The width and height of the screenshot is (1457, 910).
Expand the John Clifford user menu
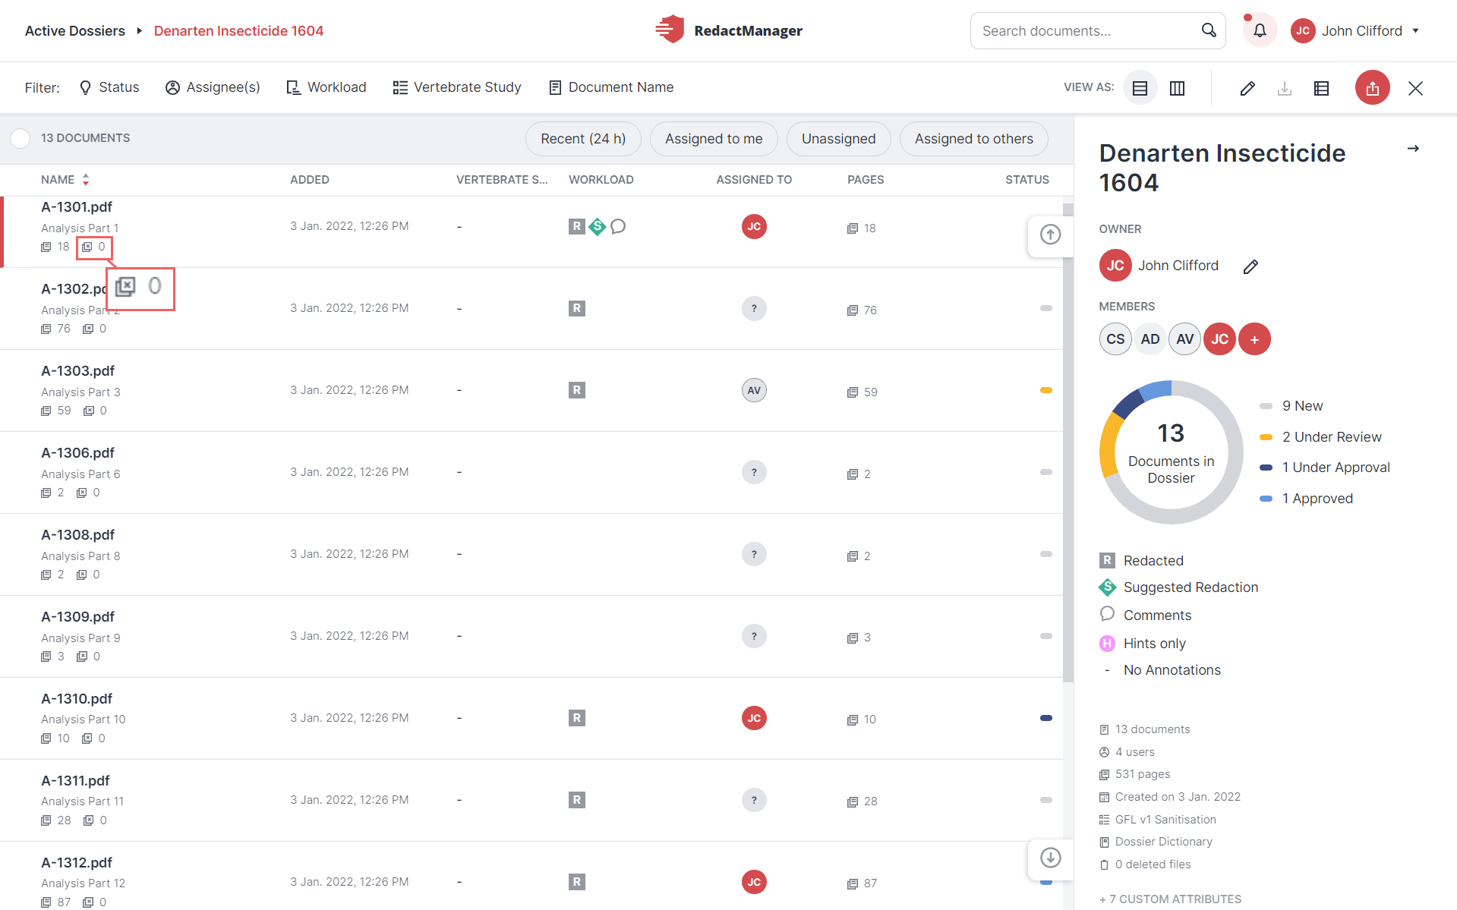(1355, 31)
